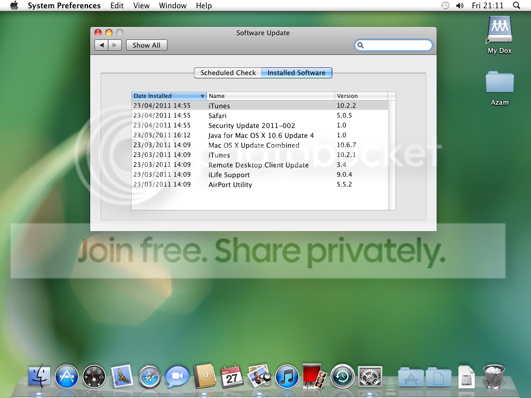Screen dimensions: 531x398
Task: Go forward with the right arrow button
Action: coord(115,45)
